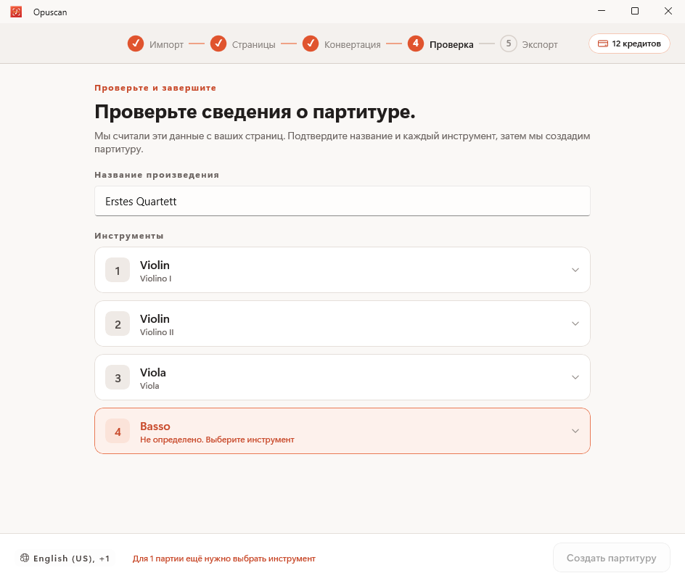The height and width of the screenshot is (581, 685).
Task: Click the credit card icon in credits badge
Action: coord(603,44)
